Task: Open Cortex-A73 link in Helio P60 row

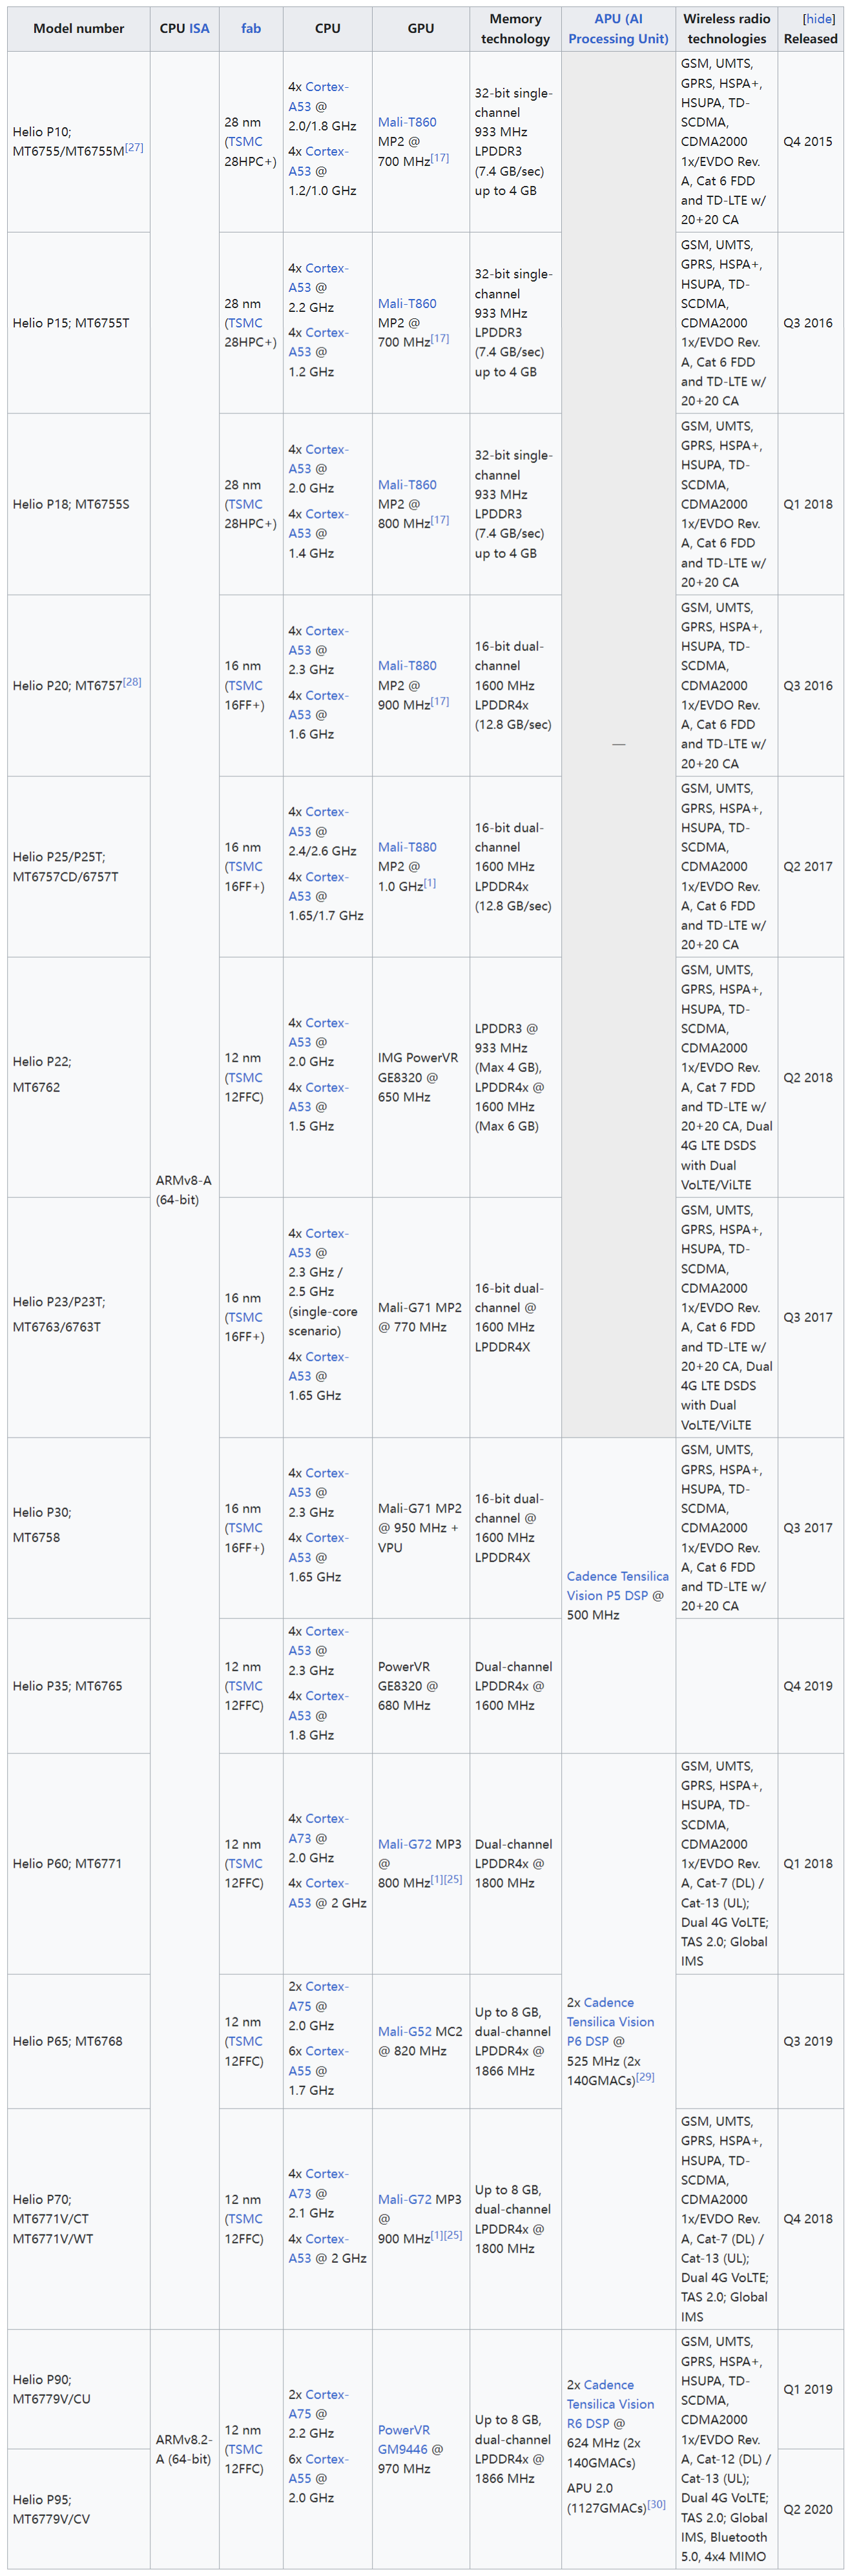Action: [x=318, y=1829]
